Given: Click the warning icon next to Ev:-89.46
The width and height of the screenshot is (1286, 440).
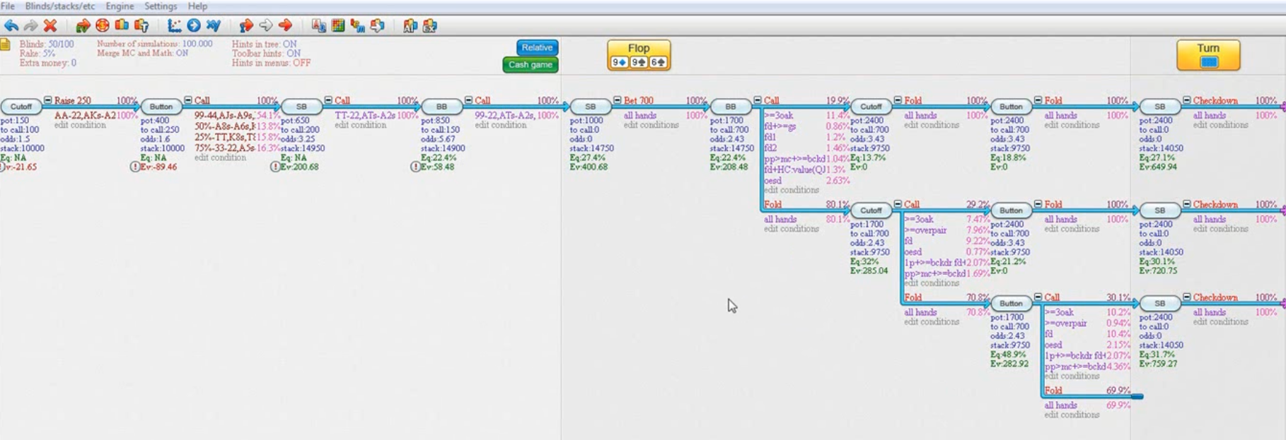Looking at the screenshot, I should click(x=134, y=167).
